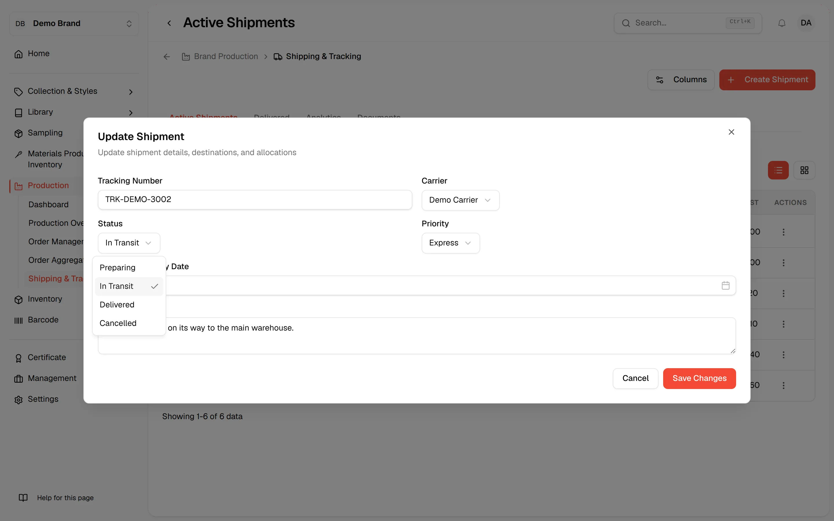
Task: Expand Collection & Styles submenu chevron
Action: click(131, 92)
